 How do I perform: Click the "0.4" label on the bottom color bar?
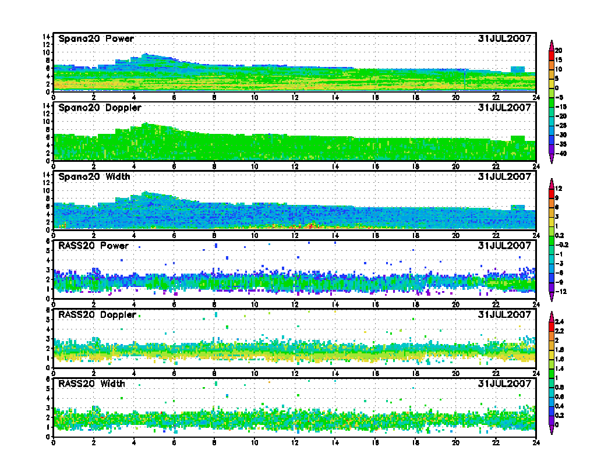559,406
